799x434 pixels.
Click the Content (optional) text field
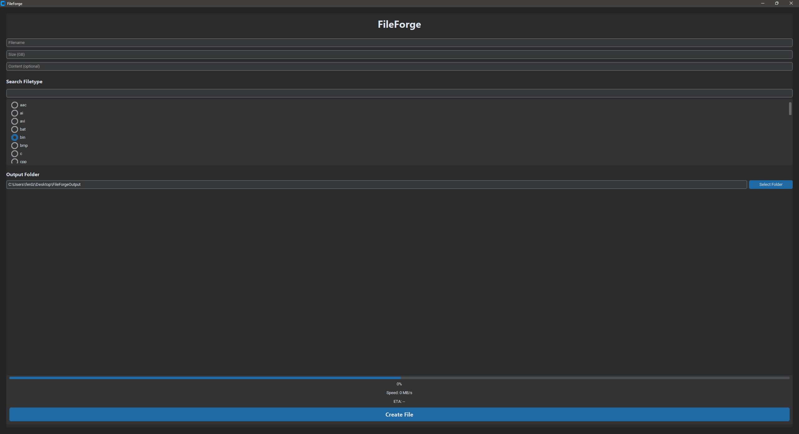coord(399,66)
